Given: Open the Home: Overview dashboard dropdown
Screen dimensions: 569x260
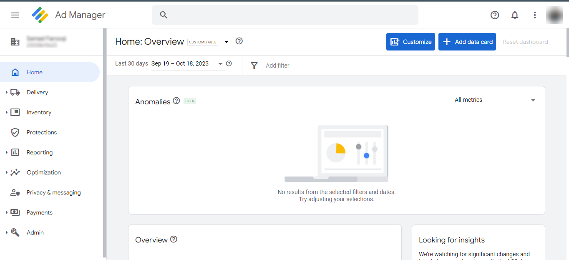Looking at the screenshot, I should point(227,41).
